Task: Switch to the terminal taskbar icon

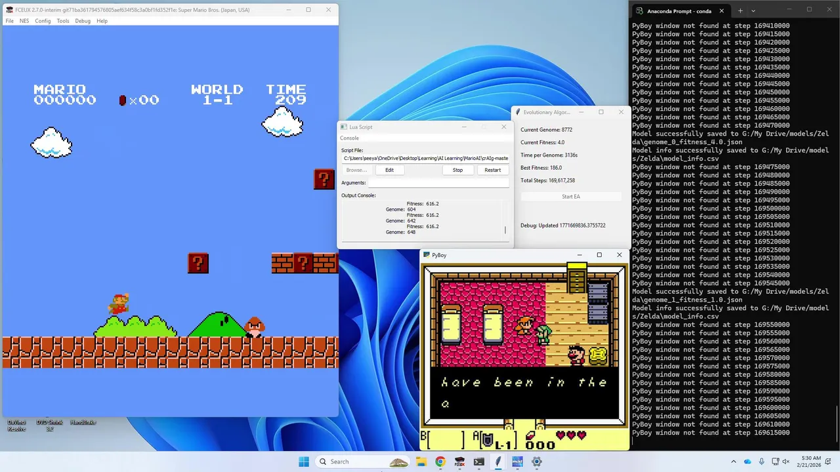Action: pos(479,462)
